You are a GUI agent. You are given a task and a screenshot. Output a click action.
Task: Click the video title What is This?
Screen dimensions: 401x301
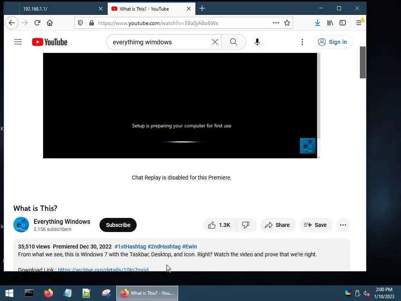tap(35, 209)
